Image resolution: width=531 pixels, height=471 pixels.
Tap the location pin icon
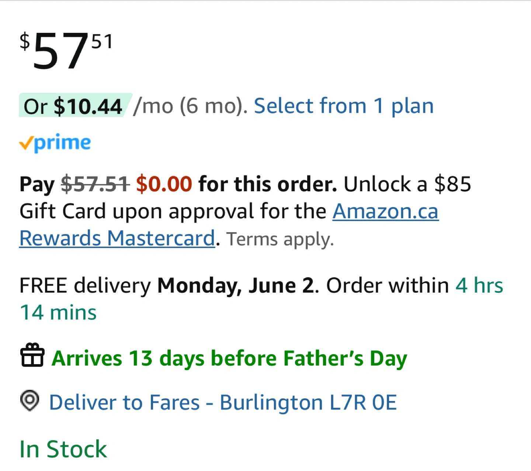coord(29,400)
